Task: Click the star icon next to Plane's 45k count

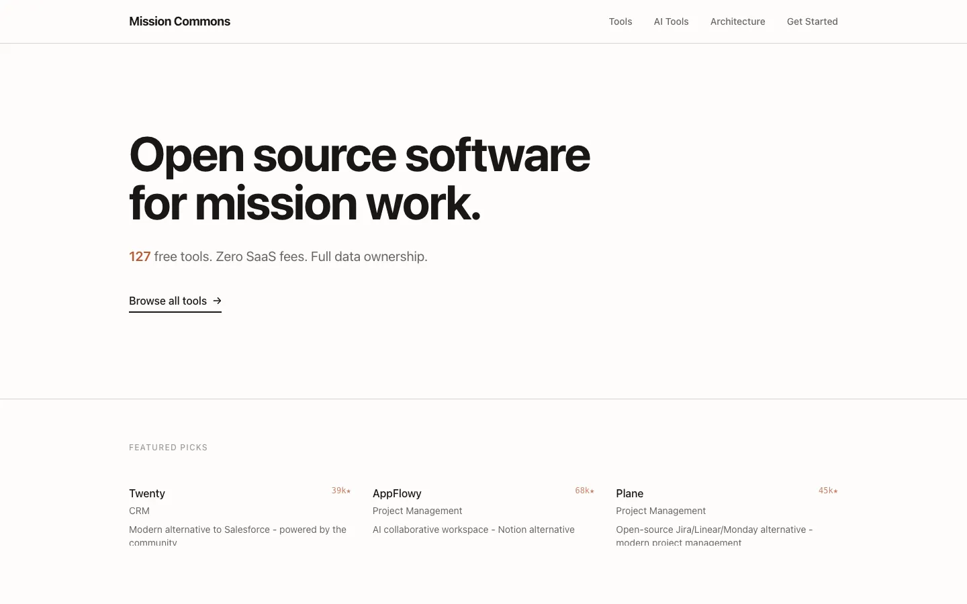Action: (835, 491)
